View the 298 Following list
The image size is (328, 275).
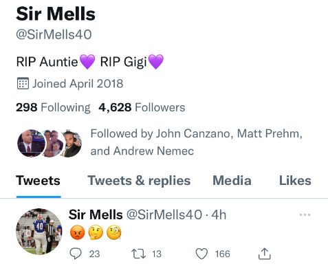coord(53,107)
